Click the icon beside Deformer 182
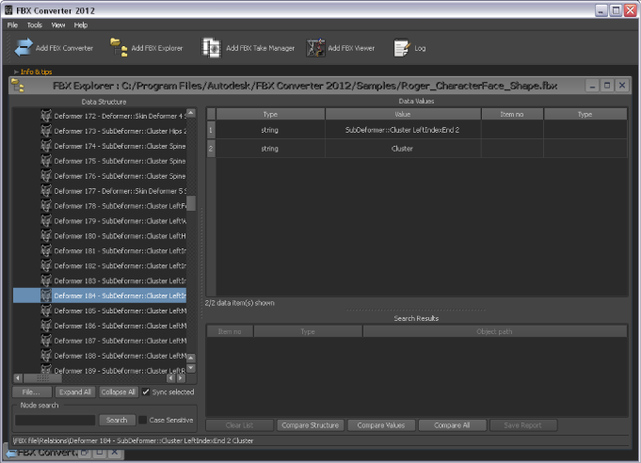Viewport: 641px width, 463px height. click(x=46, y=265)
